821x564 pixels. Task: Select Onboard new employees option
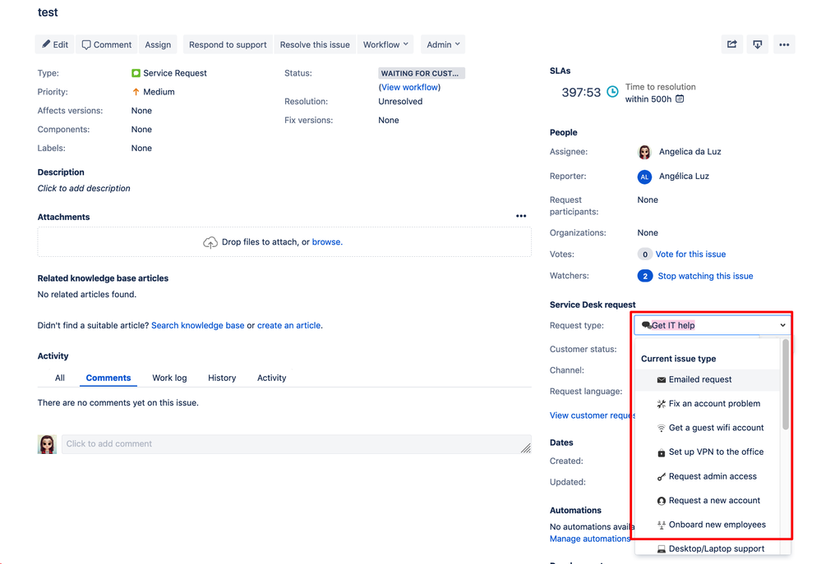(x=708, y=525)
